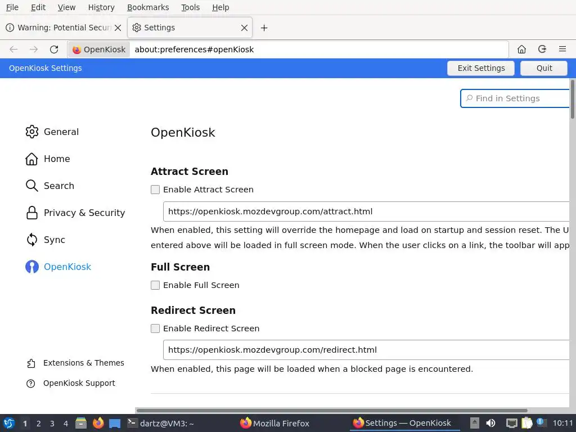Click the blue show-desktop taskbar icon

(x=115, y=424)
